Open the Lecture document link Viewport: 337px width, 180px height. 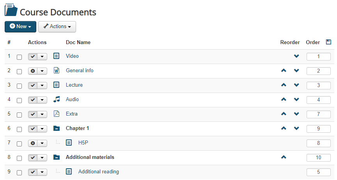pyautogui.click(x=74, y=85)
